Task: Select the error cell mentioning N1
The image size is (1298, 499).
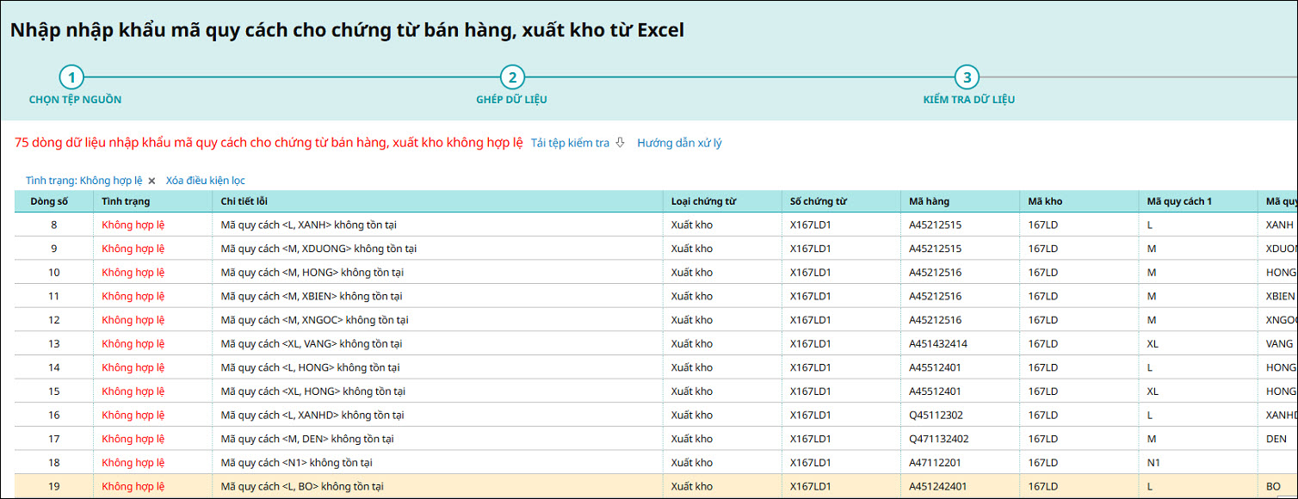Action: click(296, 462)
